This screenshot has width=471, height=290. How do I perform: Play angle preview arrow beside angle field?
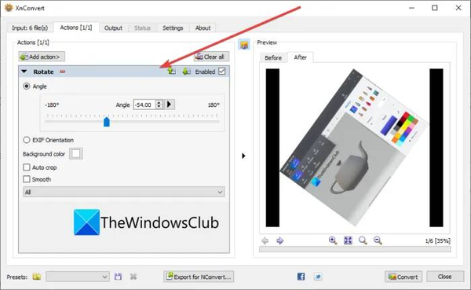(169, 105)
